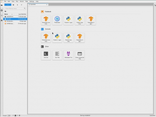Open Tensorflow (cpu only) notebook launcher card
Screen dimensions: 156x117
46,20
